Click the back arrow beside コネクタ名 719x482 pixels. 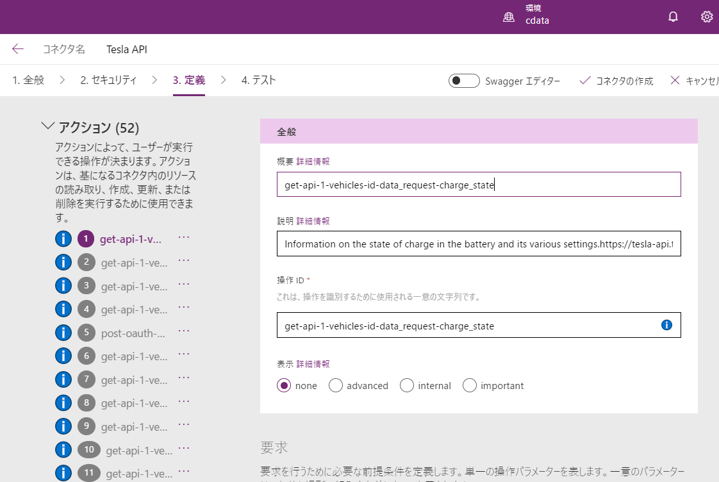[x=18, y=49]
